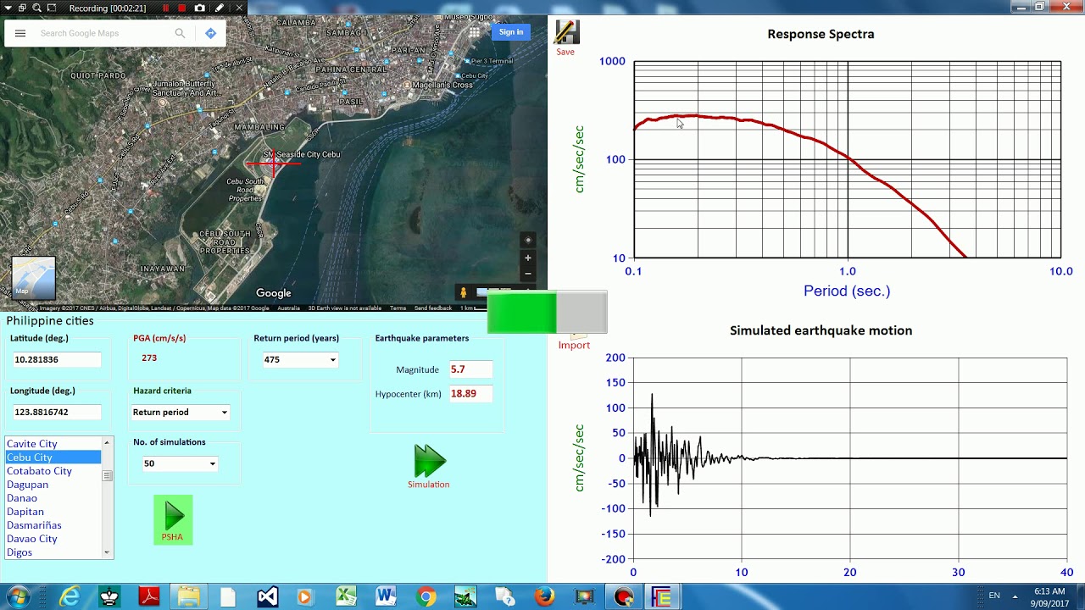Image resolution: width=1085 pixels, height=610 pixels.
Task: Show hidden tray icons arrow
Action: (x=1015, y=596)
